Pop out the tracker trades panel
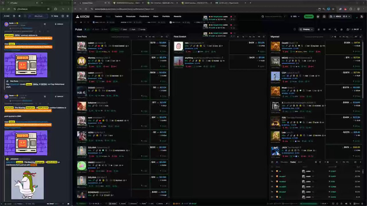367x206 pixels. (x=356, y=162)
